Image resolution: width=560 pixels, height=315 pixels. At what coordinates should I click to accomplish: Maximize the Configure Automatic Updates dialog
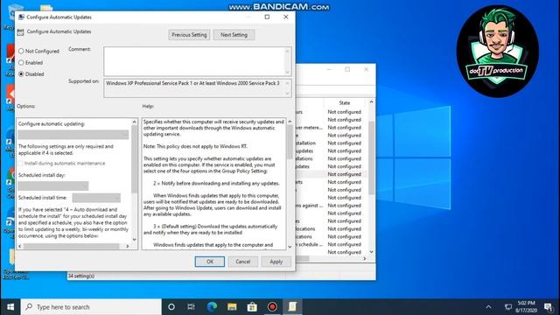click(x=267, y=17)
